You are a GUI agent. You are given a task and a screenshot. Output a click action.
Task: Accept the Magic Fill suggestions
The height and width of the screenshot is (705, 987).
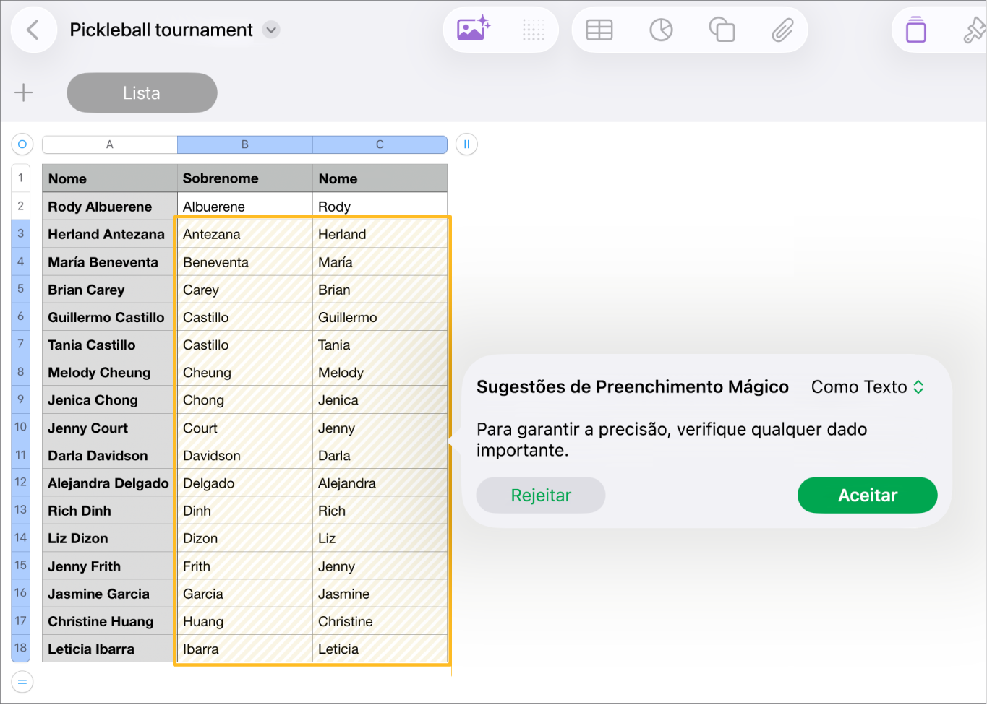point(867,495)
